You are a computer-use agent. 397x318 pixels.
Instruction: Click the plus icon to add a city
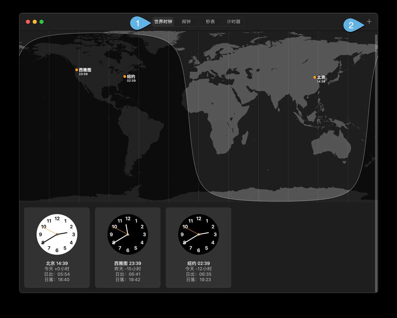369,22
